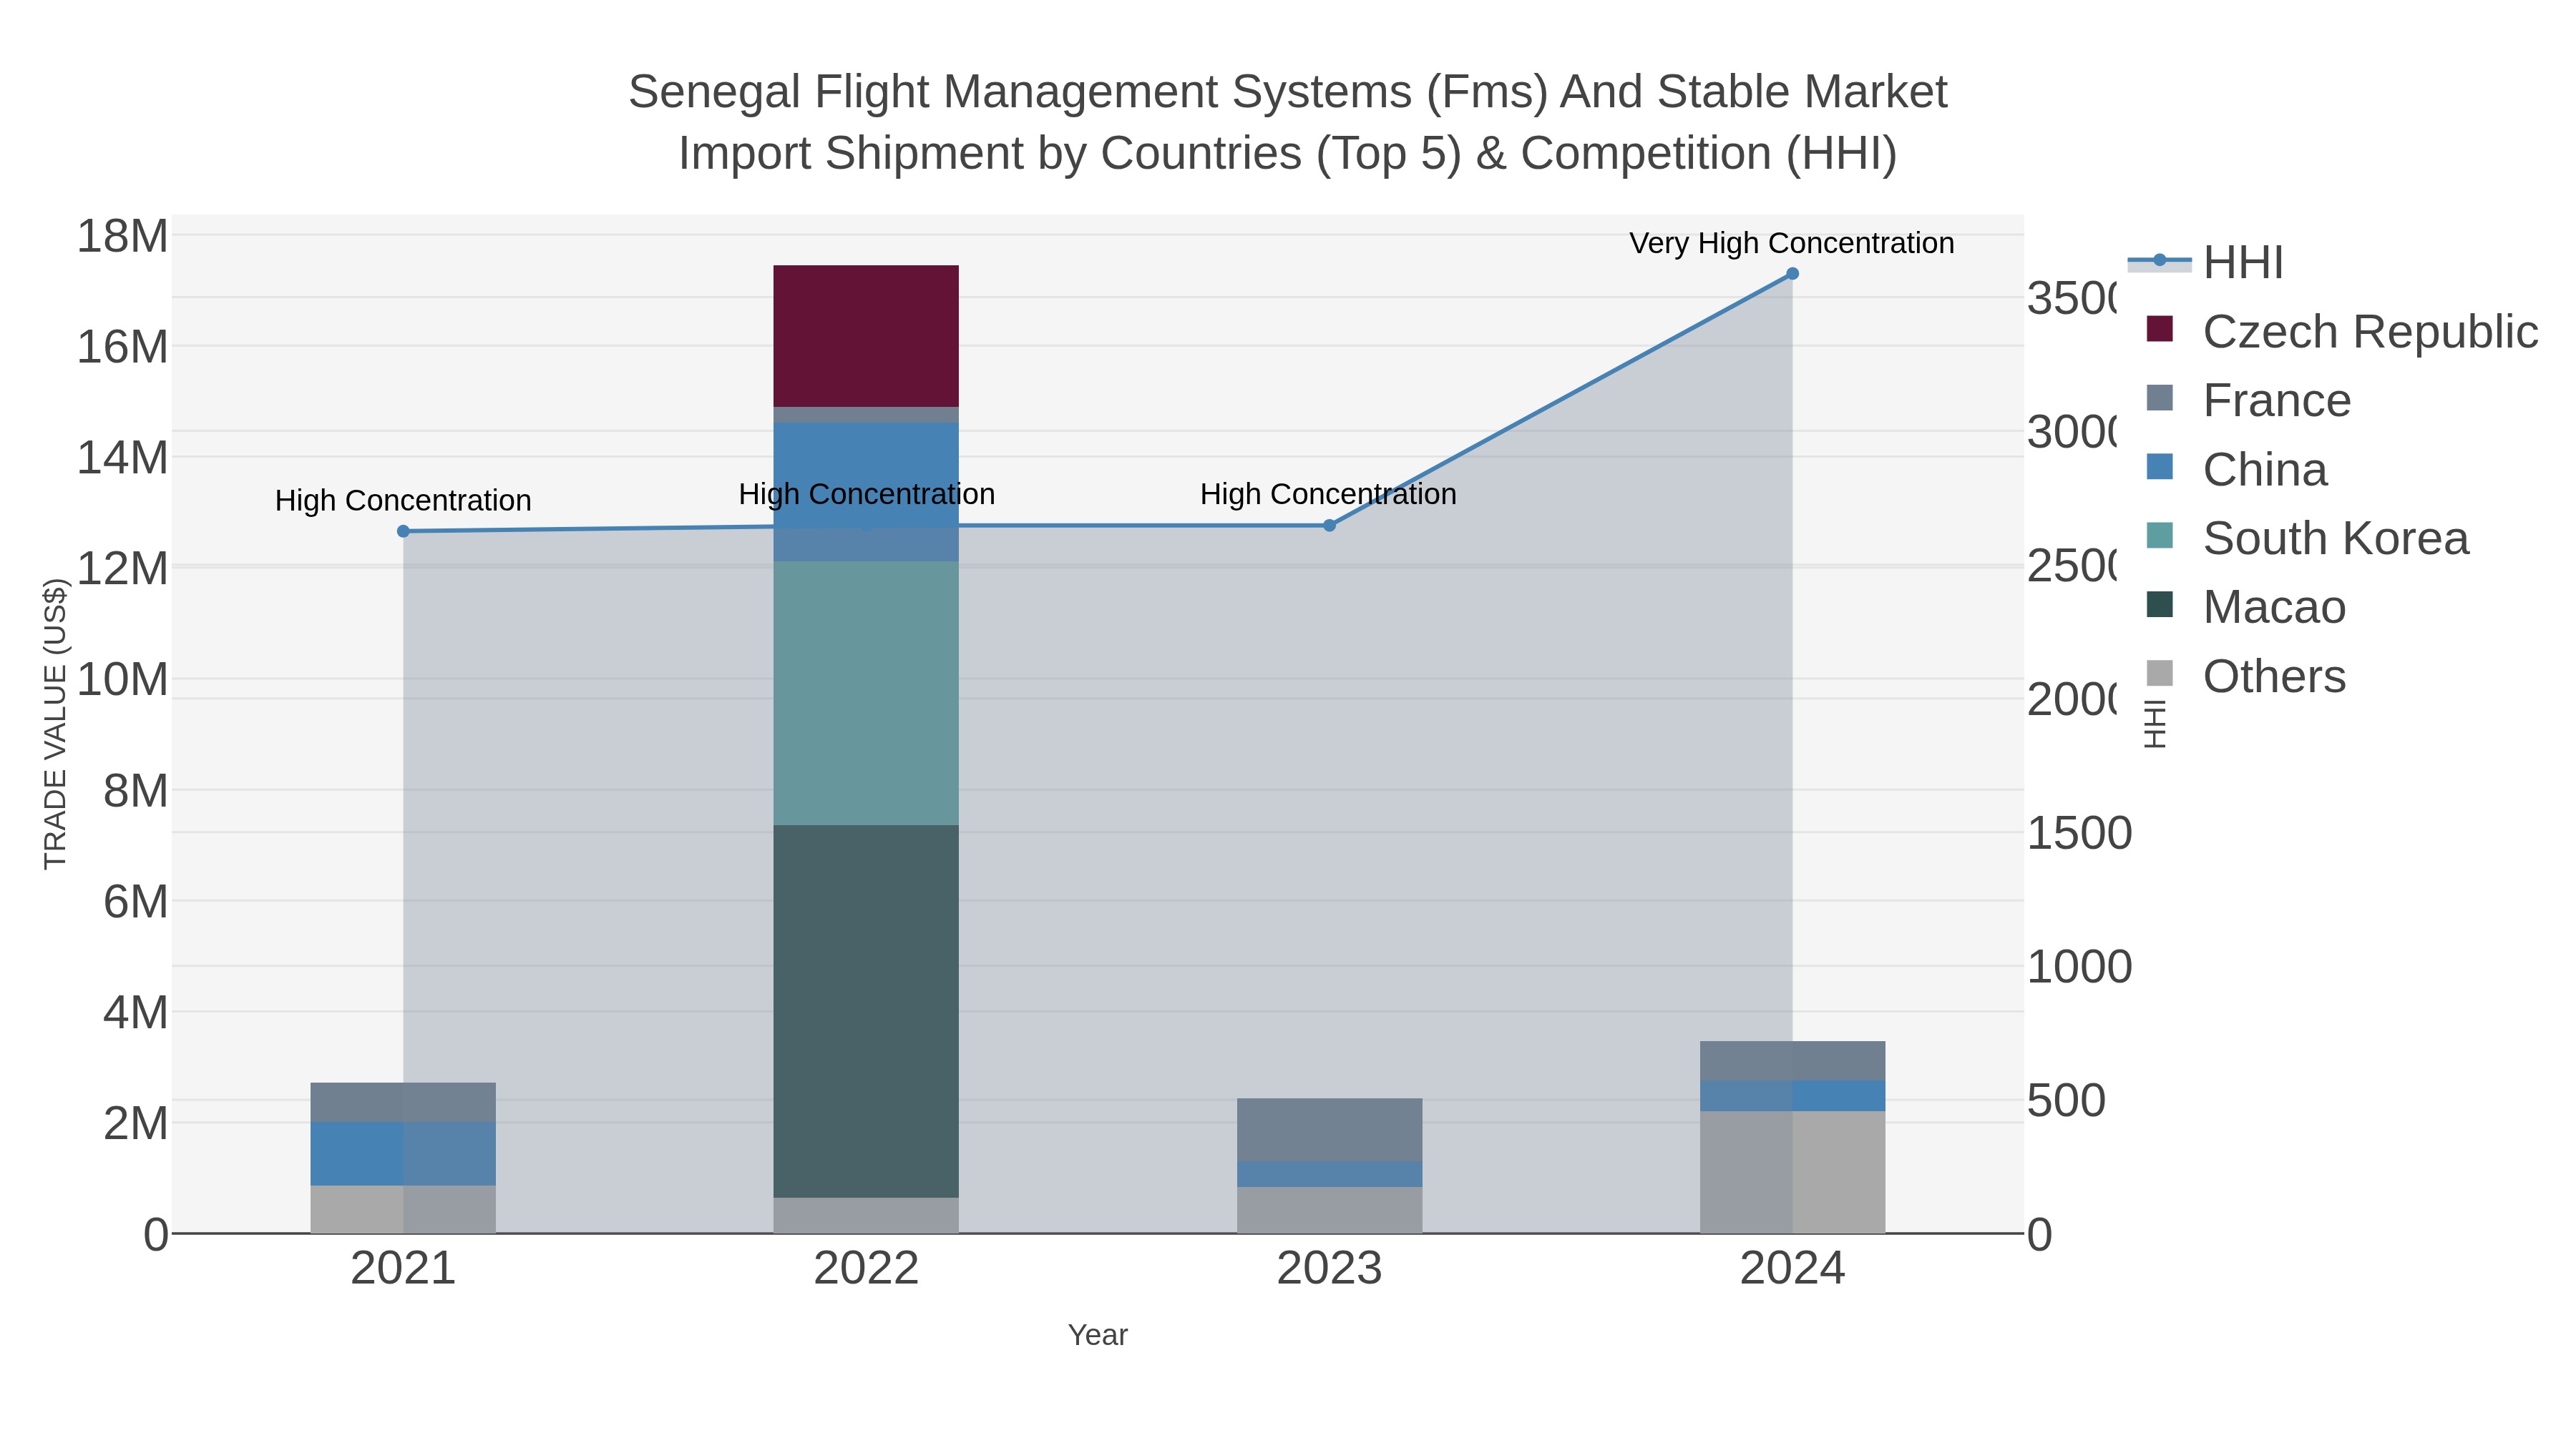2576x1448 pixels.
Task: Click the 'TRADE VALUE (US$)' axis title
Action: 55,724
